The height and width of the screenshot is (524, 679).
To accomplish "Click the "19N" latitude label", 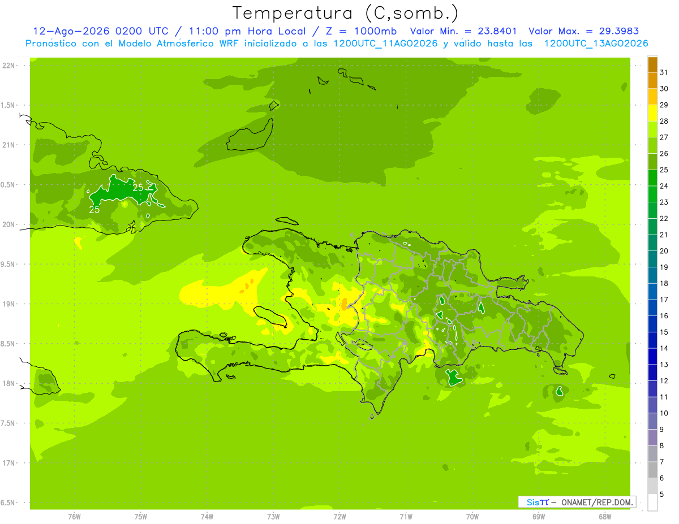I will tap(8, 304).
